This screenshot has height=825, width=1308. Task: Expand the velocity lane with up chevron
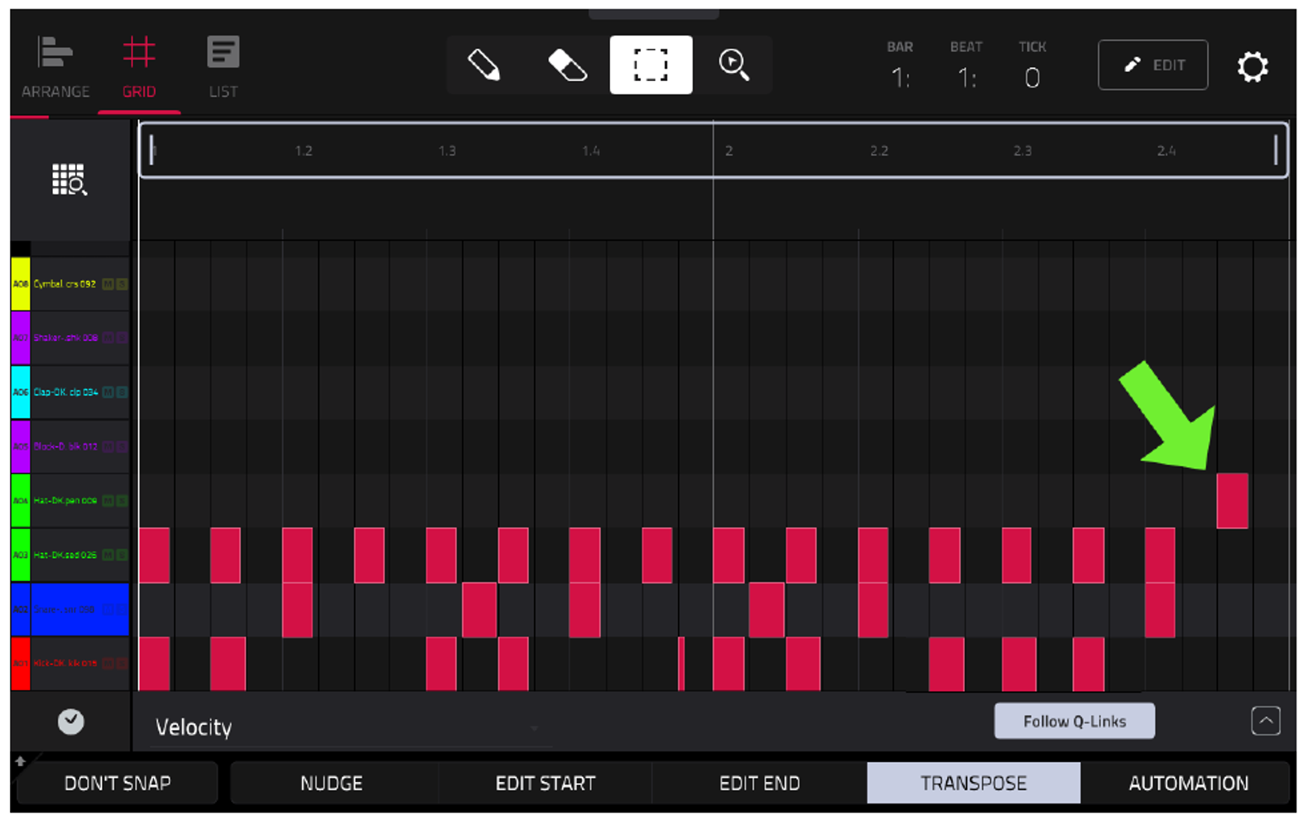1266,721
